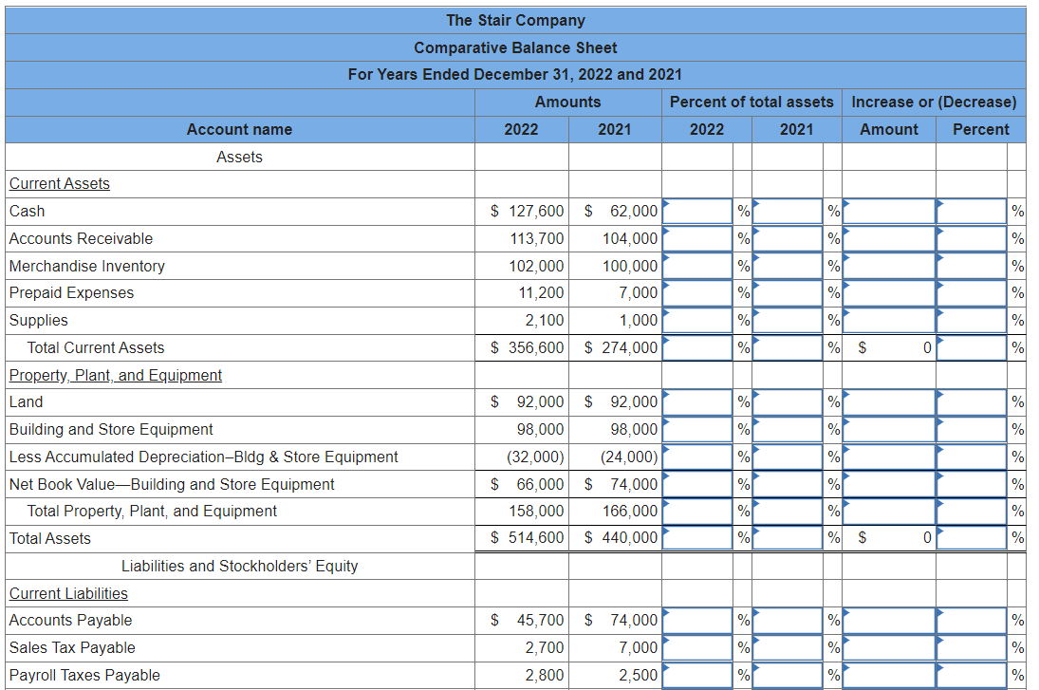Screen dimensions: 1039x690
Task: Click Prepaid Expenses 2021 percent field
Action: click(788, 293)
